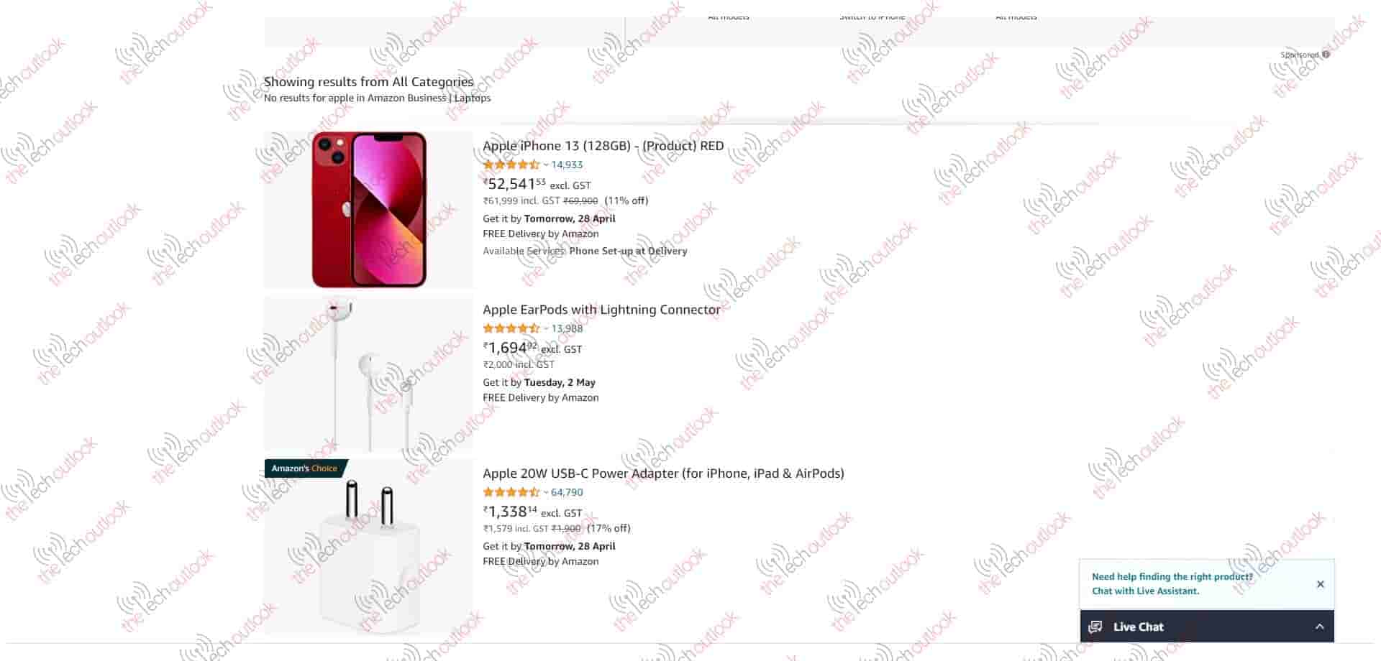1381x661 pixels.
Task: Select the EarPods product image
Action: (369, 374)
